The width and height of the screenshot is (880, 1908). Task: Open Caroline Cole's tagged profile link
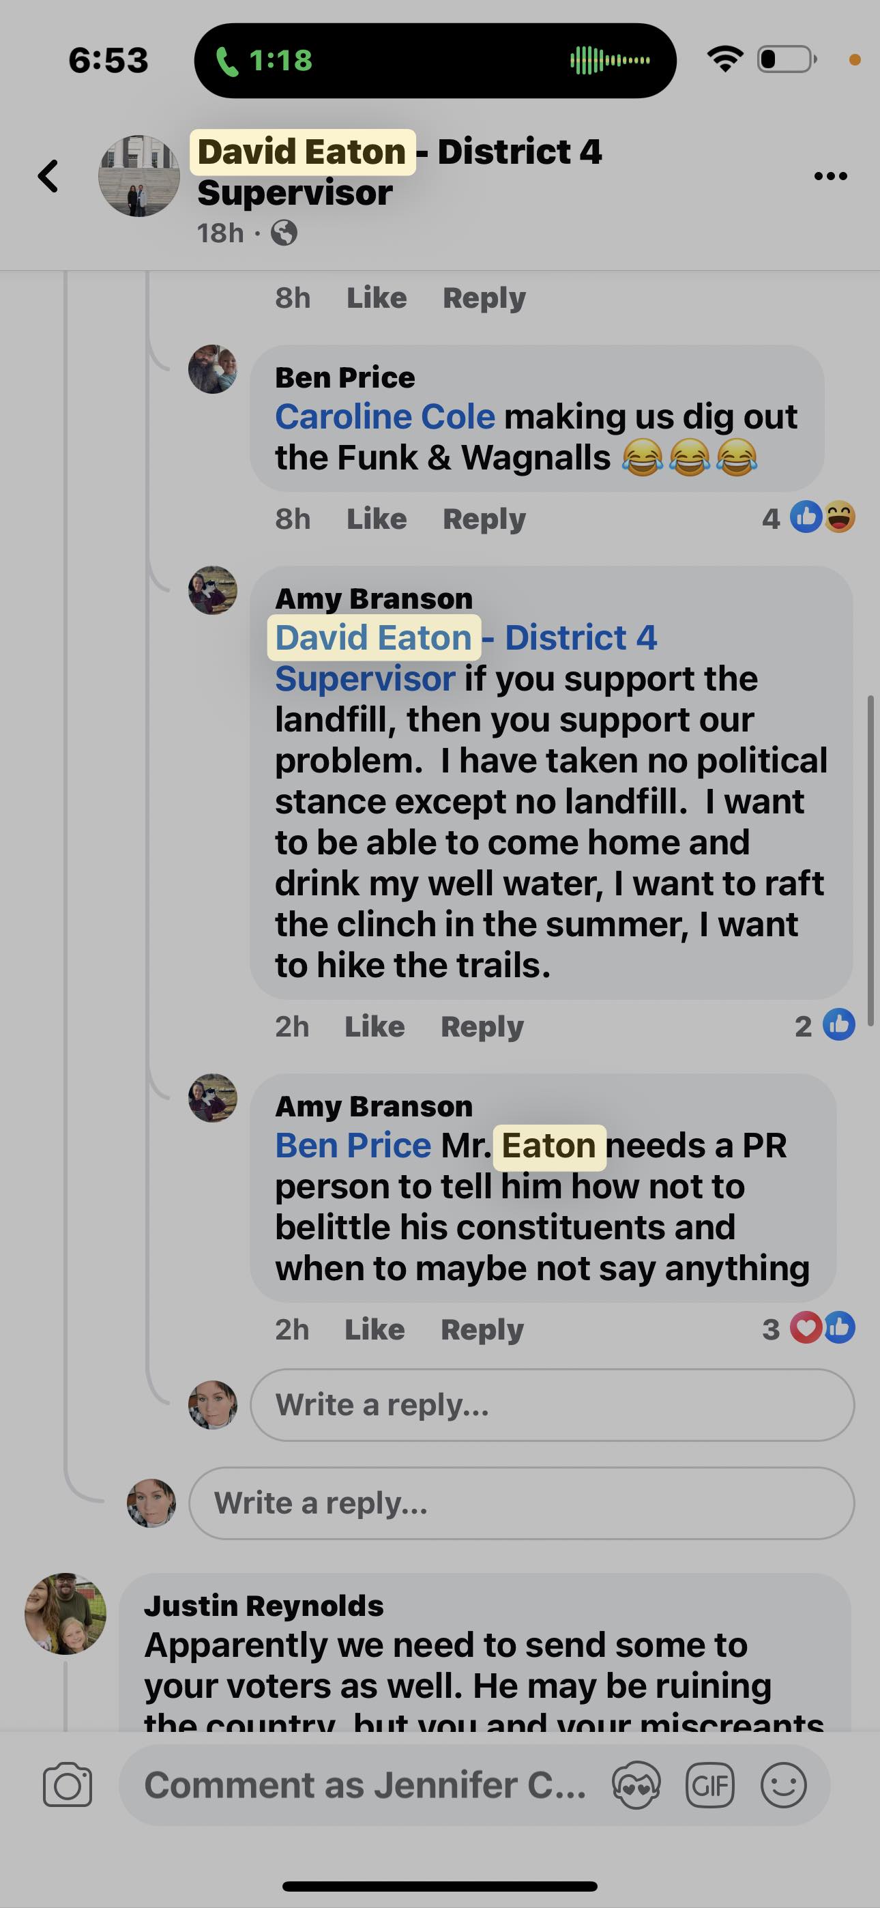click(385, 417)
